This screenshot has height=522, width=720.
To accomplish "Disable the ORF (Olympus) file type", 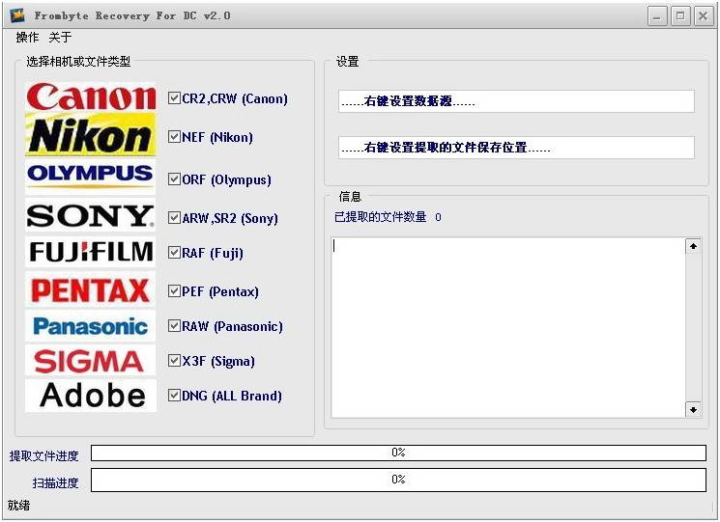I will click(x=174, y=179).
